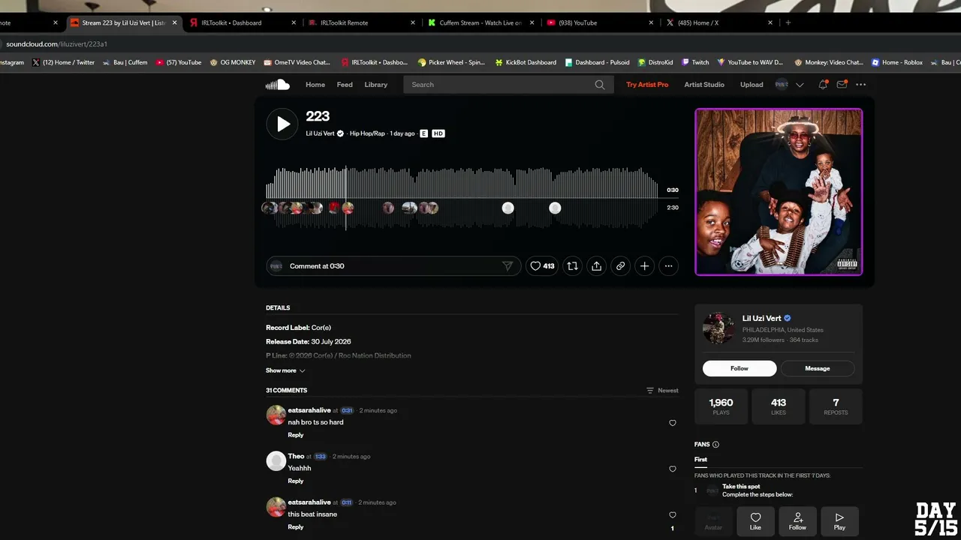
Task: Expand the profile menu chevron
Action: tap(800, 85)
